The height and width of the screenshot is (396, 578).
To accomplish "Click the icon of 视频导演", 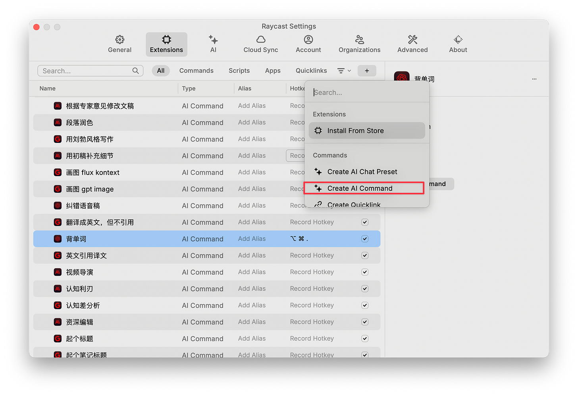I will click(58, 272).
